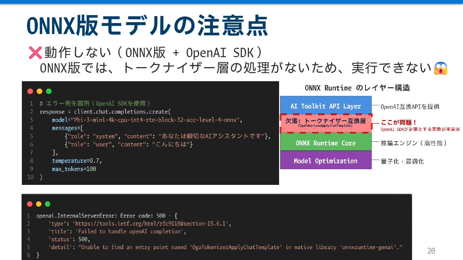Click the label 量子化・最適化
This screenshot has width=463, height=260.
(x=402, y=161)
